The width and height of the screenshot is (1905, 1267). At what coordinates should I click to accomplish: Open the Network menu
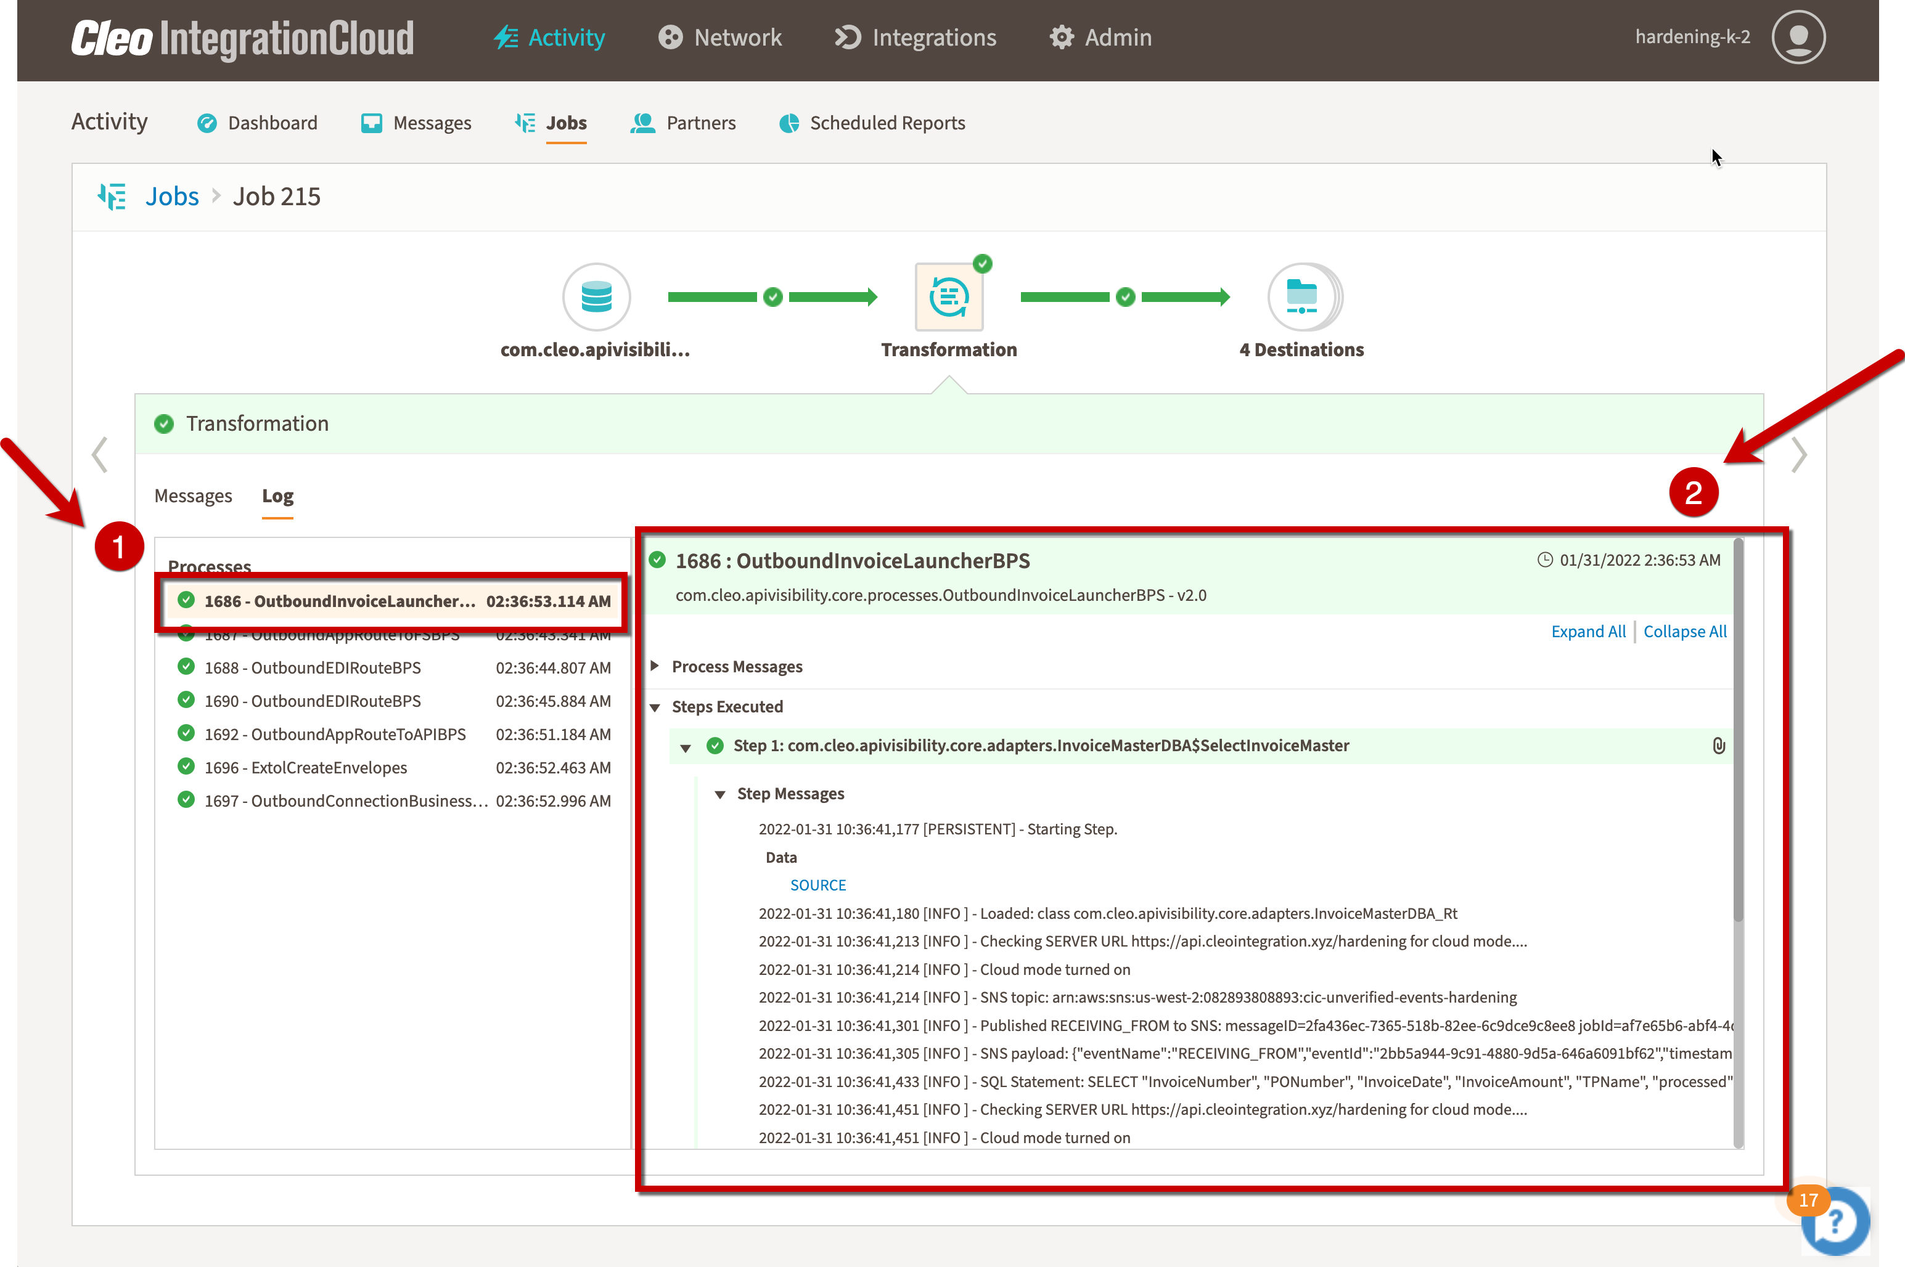point(719,37)
